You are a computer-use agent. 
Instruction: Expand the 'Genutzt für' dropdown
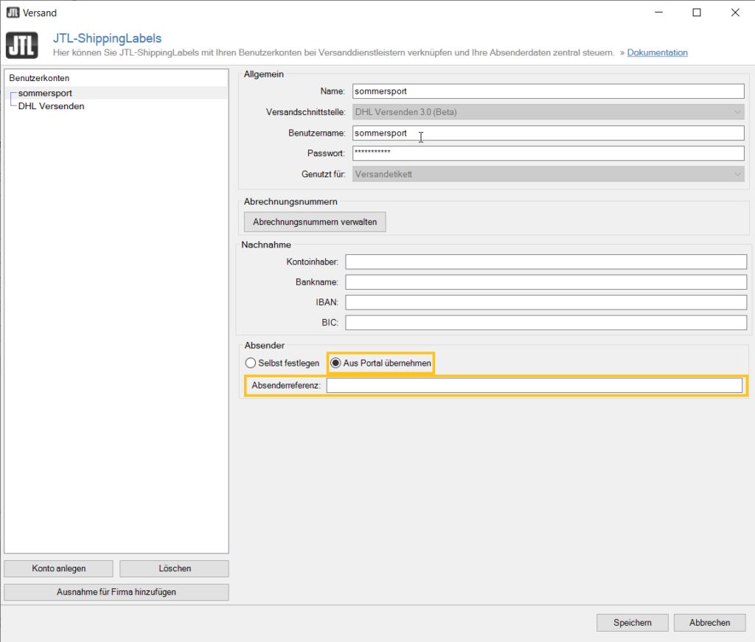549,174
